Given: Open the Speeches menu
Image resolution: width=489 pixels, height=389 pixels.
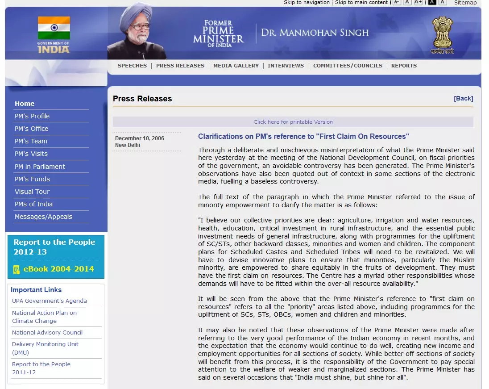Looking at the screenshot, I should [x=132, y=66].
